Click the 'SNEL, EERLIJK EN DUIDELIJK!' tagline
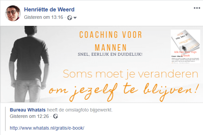 coord(110,54)
